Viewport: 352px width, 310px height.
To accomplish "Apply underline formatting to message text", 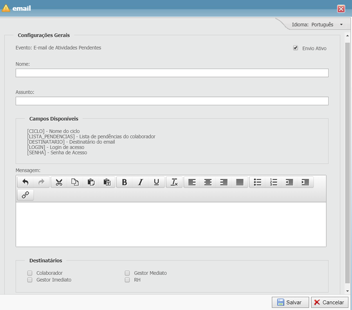I will tap(156, 182).
